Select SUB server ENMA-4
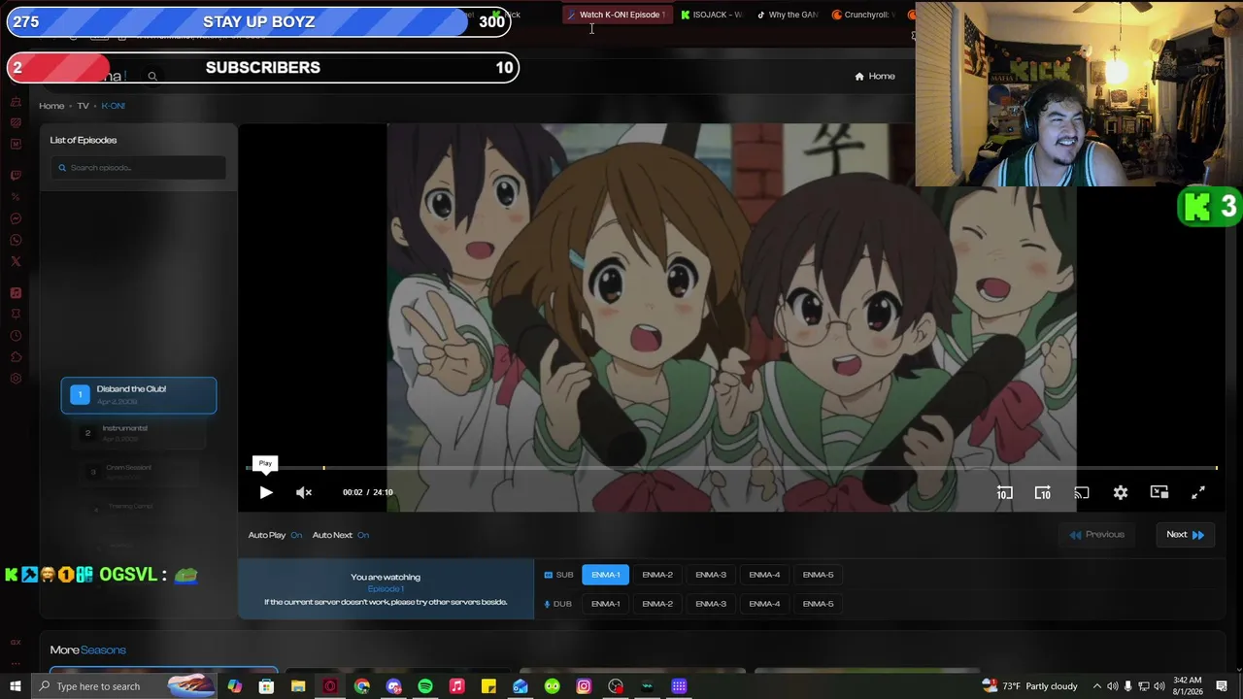This screenshot has height=699, width=1243. 764,575
